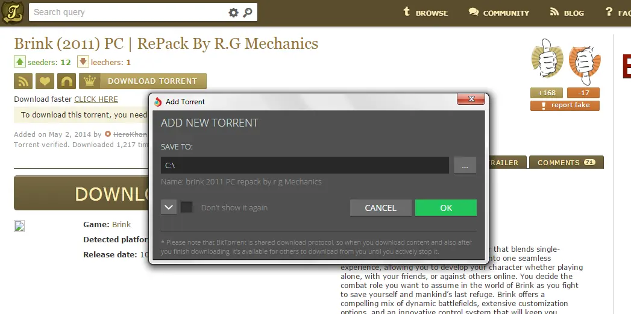631x314 pixels.
Task: Click the RSS feed button below title
Action: click(23, 81)
